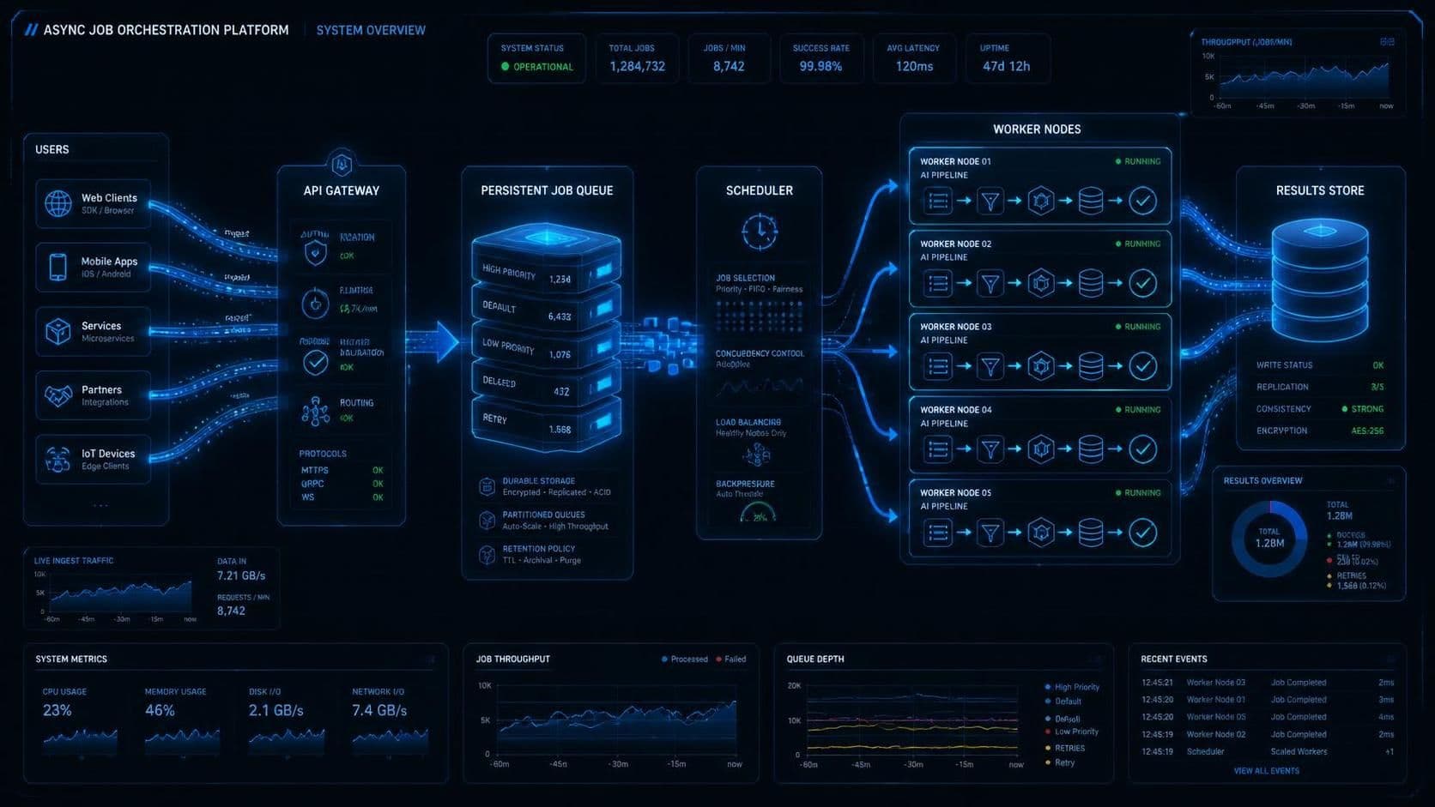Click the filter icon in Worker Node 02

pos(990,283)
